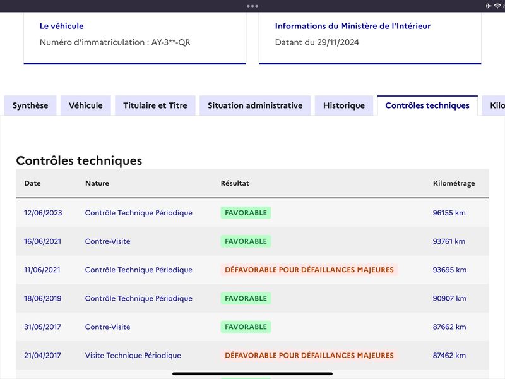Click the Nature column header

[97, 183]
